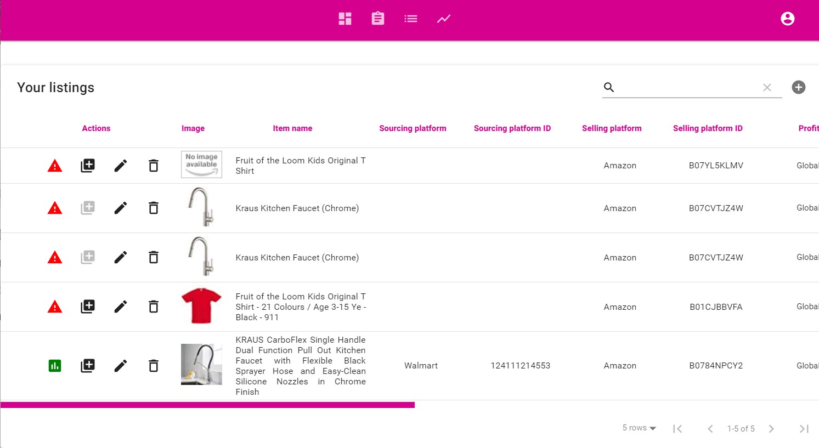
Task: Click selling platform ID 'B07YL5KLMV'
Action: pyautogui.click(x=716, y=166)
